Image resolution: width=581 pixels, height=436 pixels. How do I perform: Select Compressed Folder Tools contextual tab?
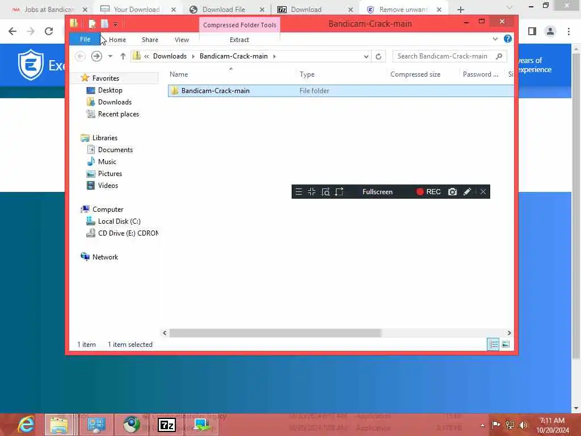point(240,25)
